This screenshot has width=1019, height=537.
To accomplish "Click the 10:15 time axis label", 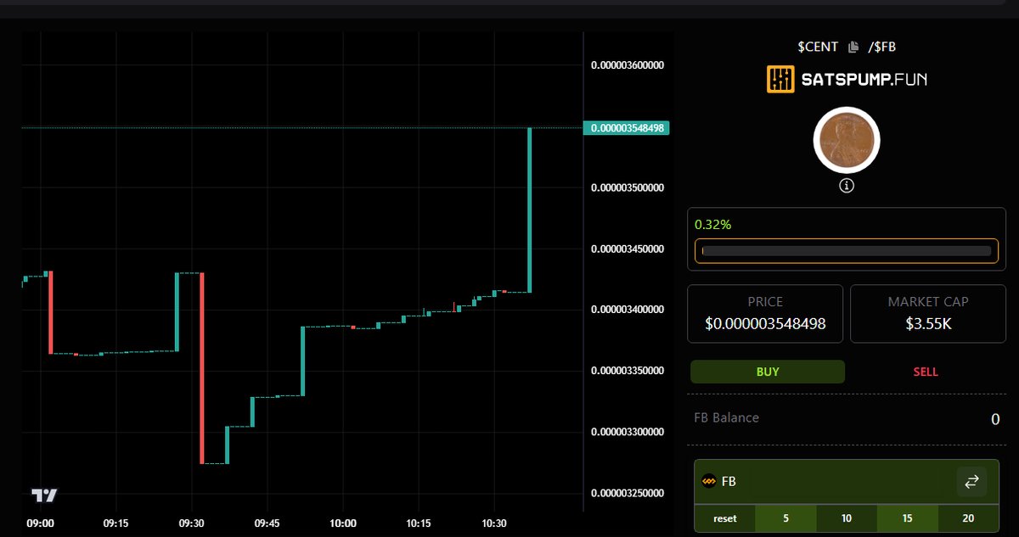I will click(x=419, y=523).
